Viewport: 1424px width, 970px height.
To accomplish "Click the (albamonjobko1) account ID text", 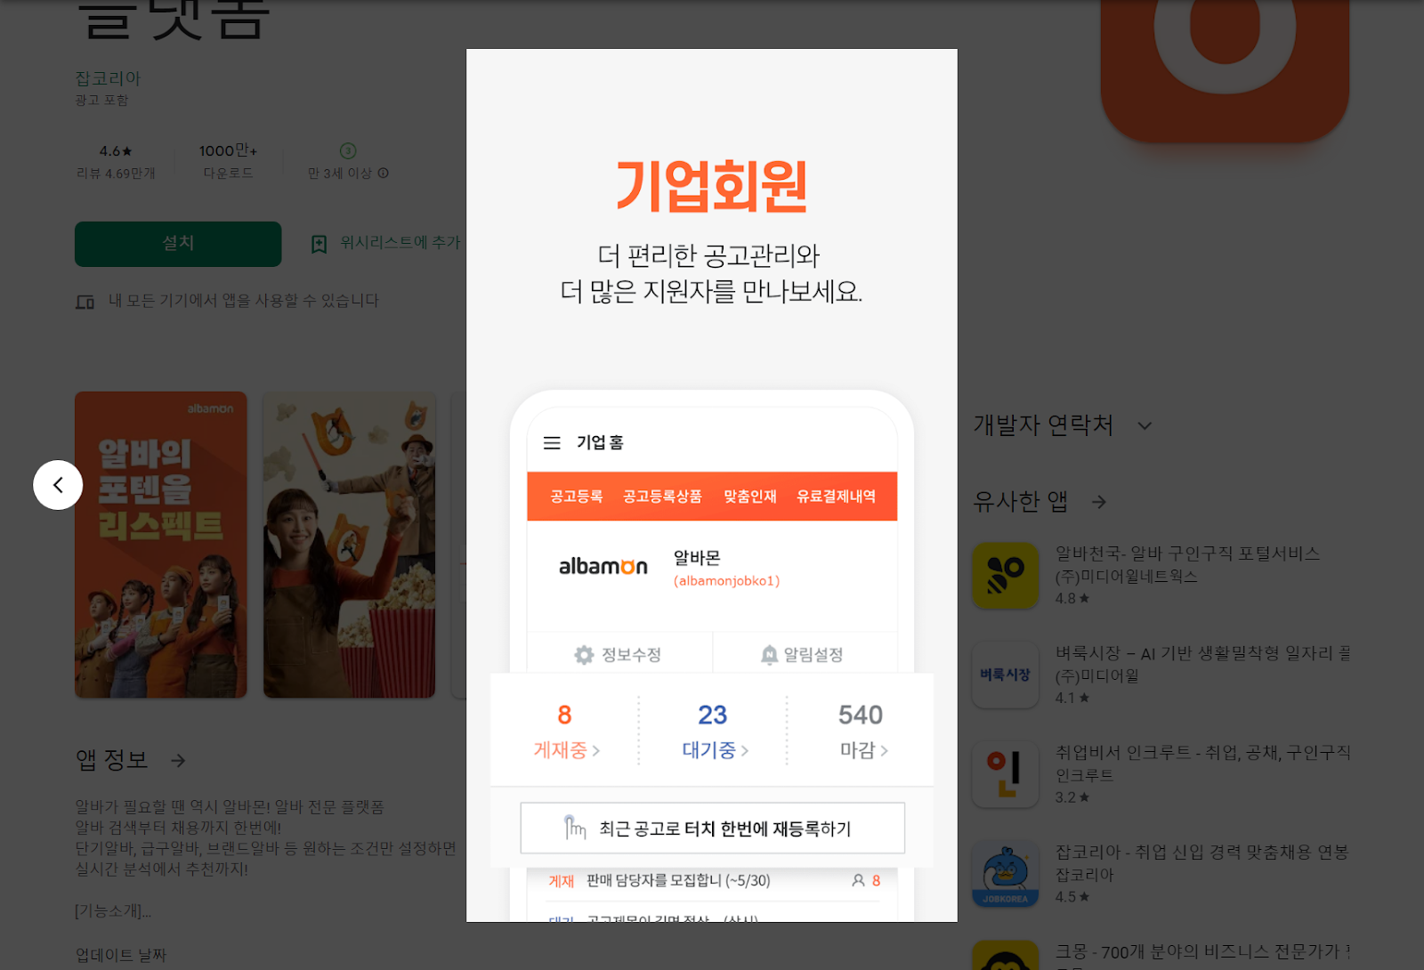I will [x=726, y=581].
